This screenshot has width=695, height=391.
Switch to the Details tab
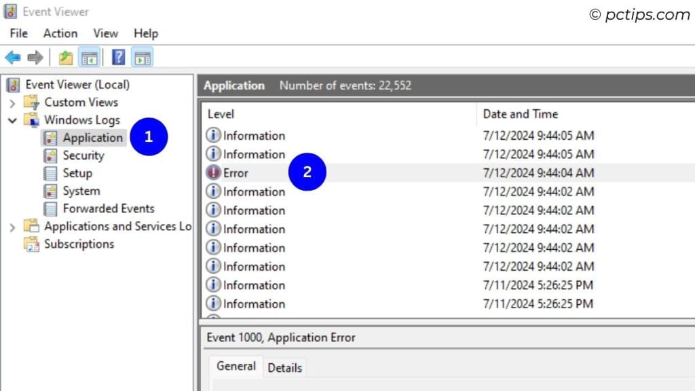[284, 367]
